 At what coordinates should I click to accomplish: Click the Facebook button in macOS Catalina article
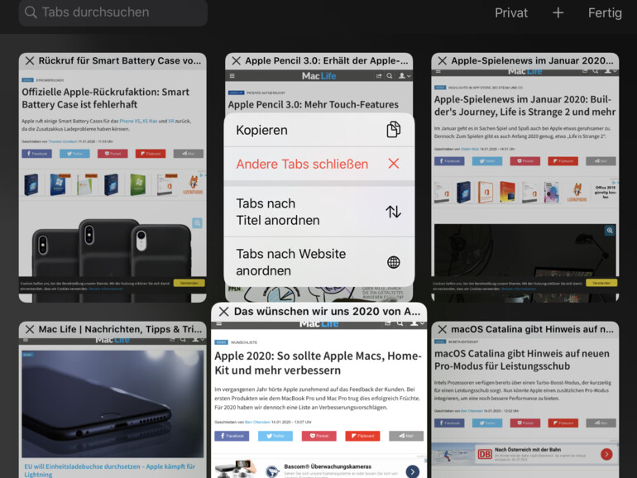click(449, 423)
